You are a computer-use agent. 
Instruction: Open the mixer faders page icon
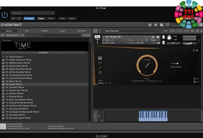click(100, 63)
